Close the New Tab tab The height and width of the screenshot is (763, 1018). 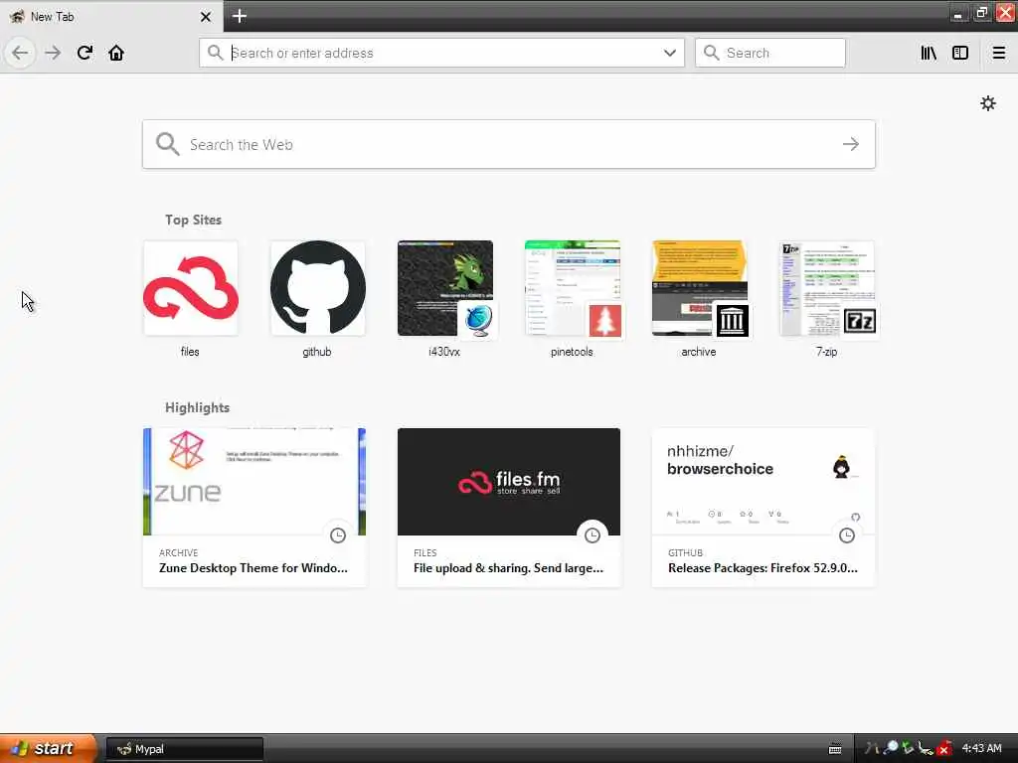(206, 17)
